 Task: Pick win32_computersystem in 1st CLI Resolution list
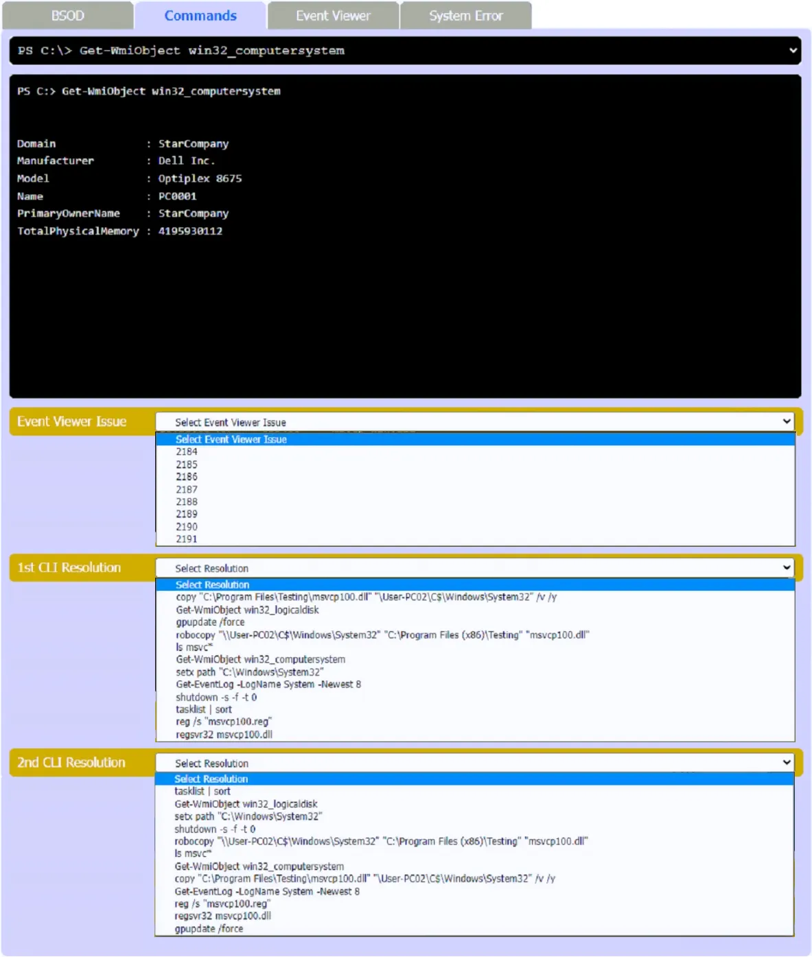[x=475, y=660]
